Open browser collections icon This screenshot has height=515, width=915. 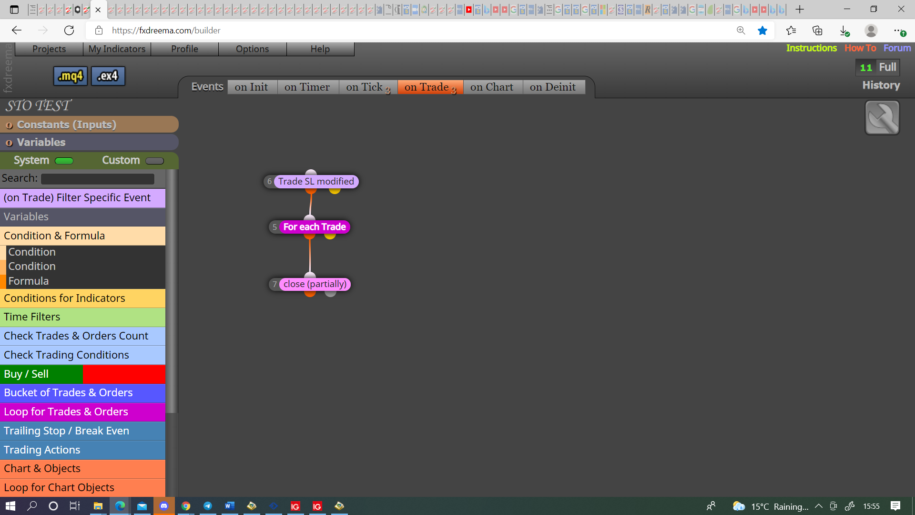(x=817, y=31)
